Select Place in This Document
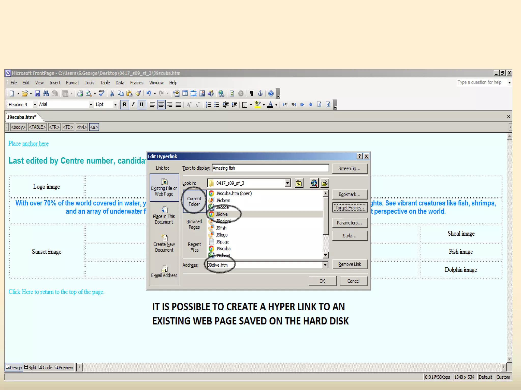521x390 pixels. tap(164, 216)
